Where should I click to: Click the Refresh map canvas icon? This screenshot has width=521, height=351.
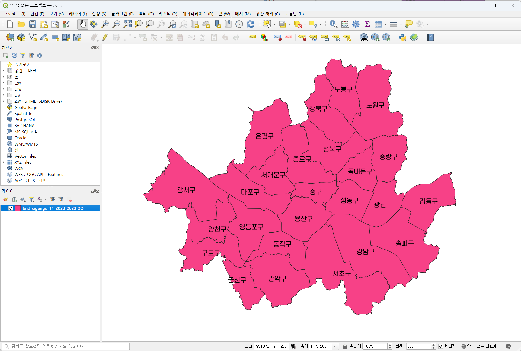pos(250,24)
